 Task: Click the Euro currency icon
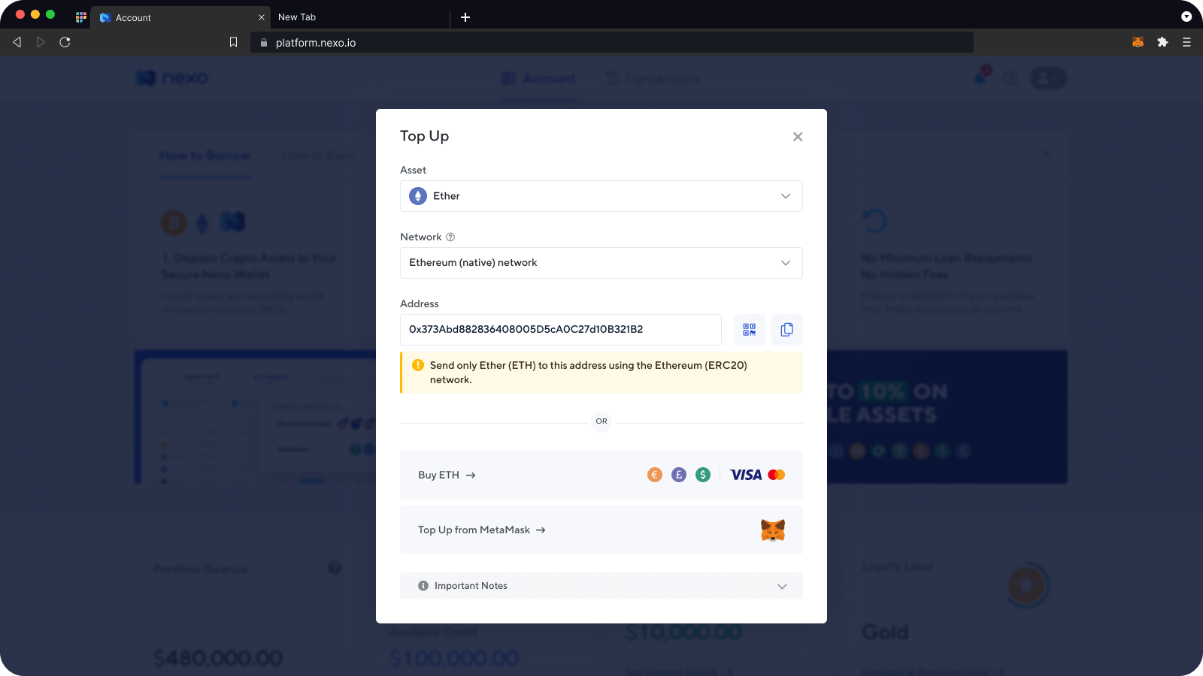[x=655, y=475]
